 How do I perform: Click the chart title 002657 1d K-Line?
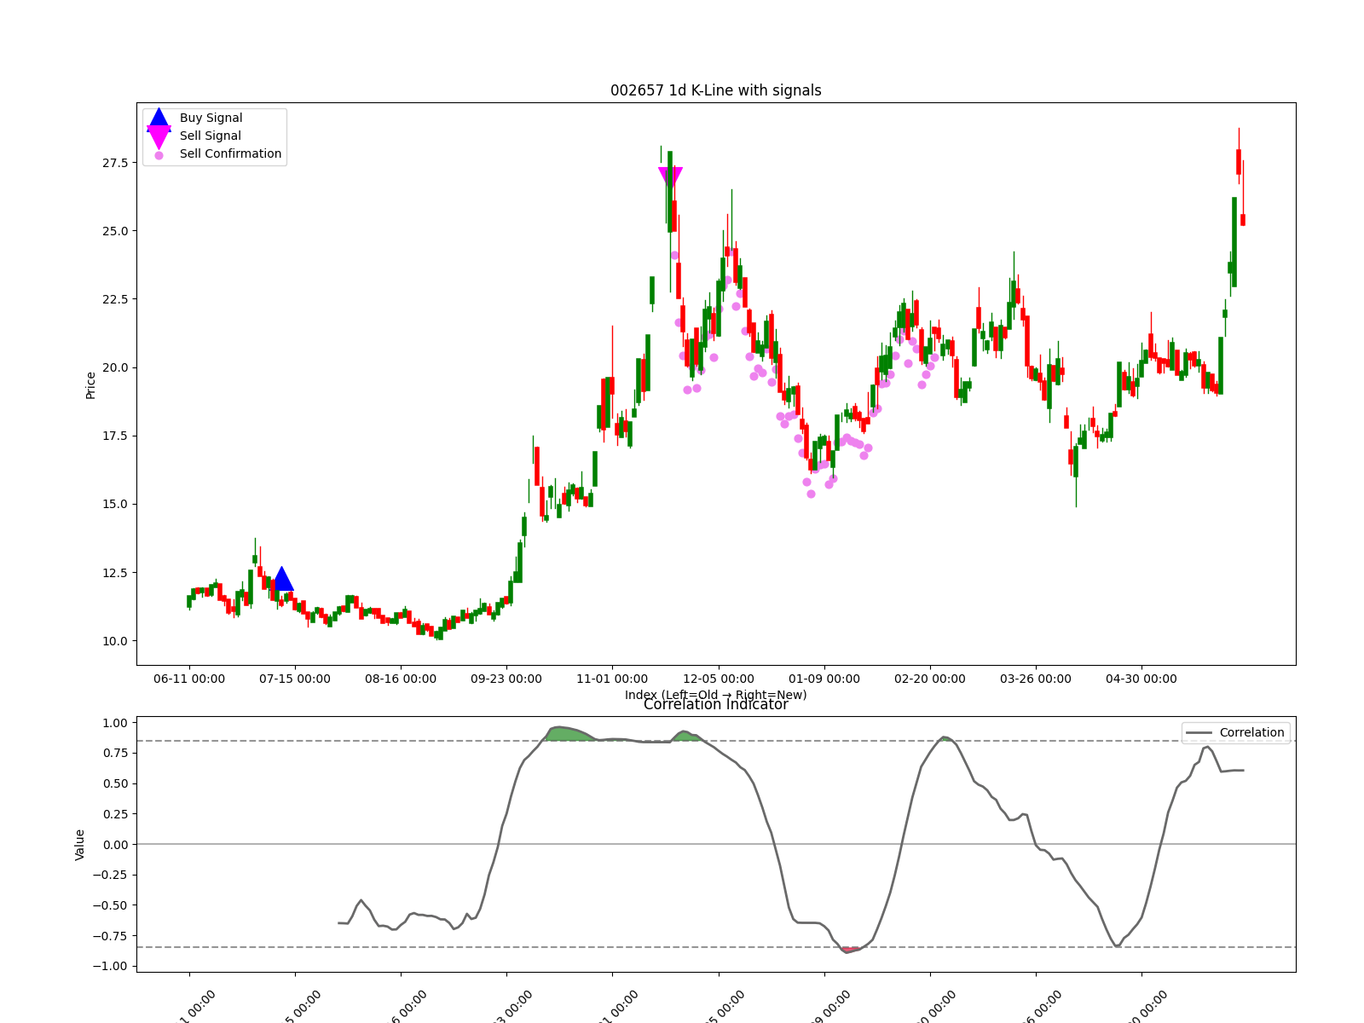(716, 90)
